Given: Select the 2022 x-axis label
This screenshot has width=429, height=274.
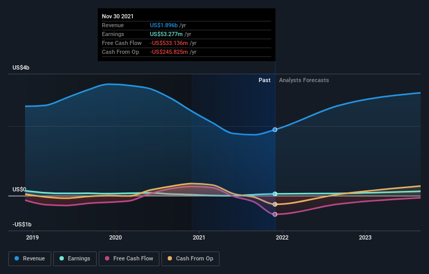Looking at the screenshot, I should (282, 237).
